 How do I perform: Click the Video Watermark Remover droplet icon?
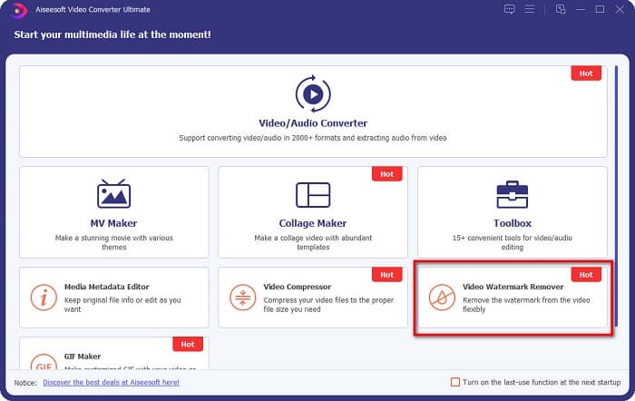[x=443, y=298]
